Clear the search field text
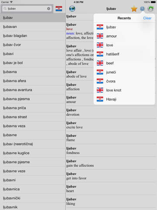The height and width of the screenshot is (210, 157). pos(49,9)
